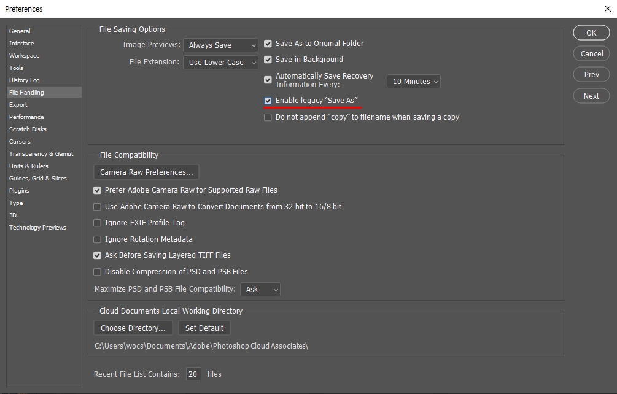
Task: Click Set Default directory button
Action: (x=204, y=328)
